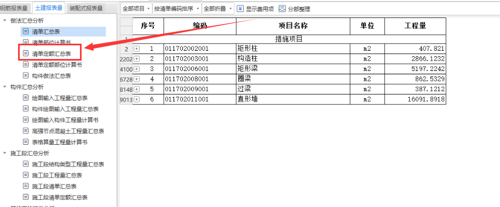500x207 pixels.
Task: Expand the 构造柱 row
Action: click(x=136, y=59)
